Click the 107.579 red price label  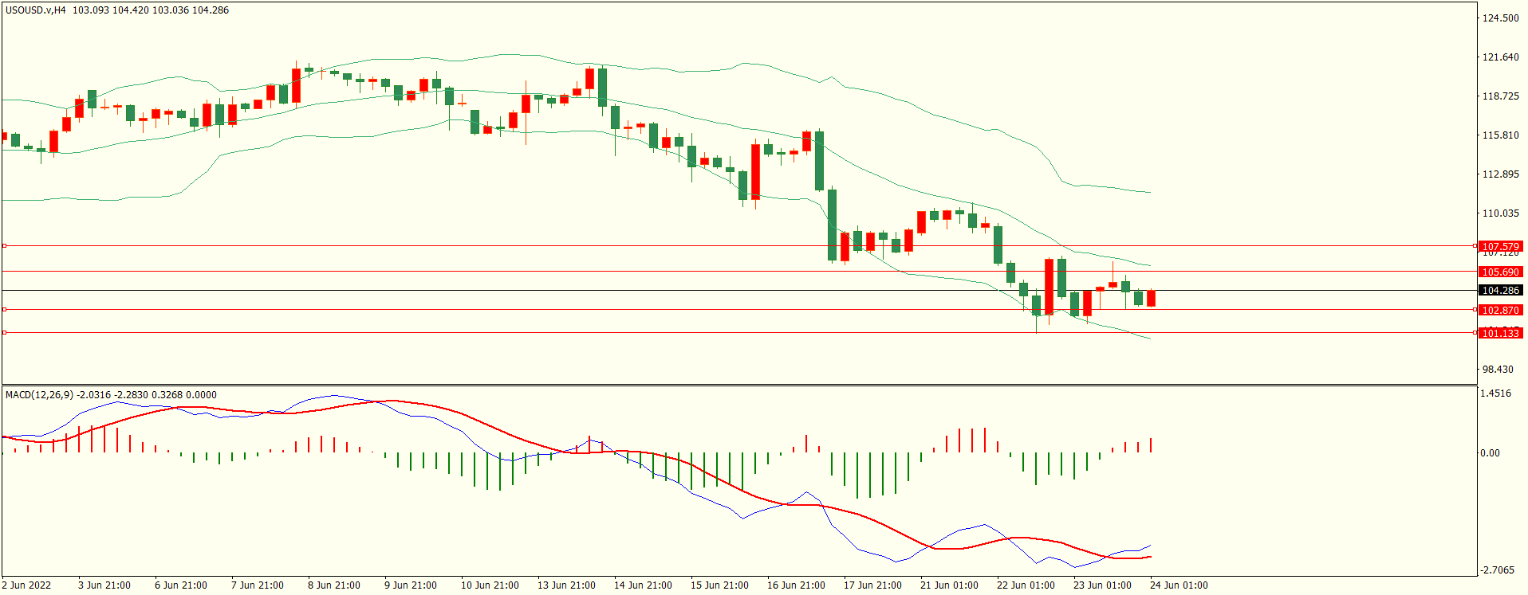(x=1499, y=246)
